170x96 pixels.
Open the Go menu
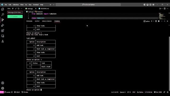(x=26, y=5)
